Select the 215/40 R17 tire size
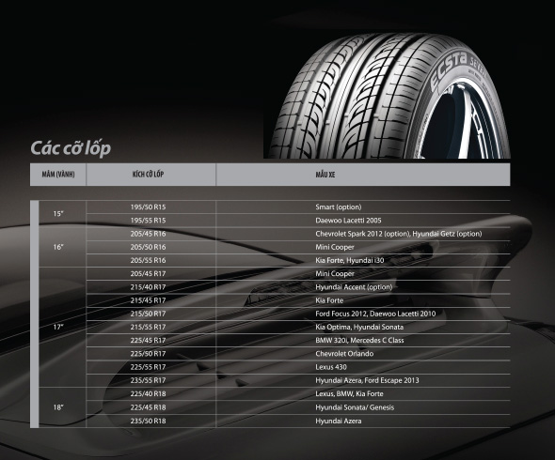 click(x=148, y=287)
